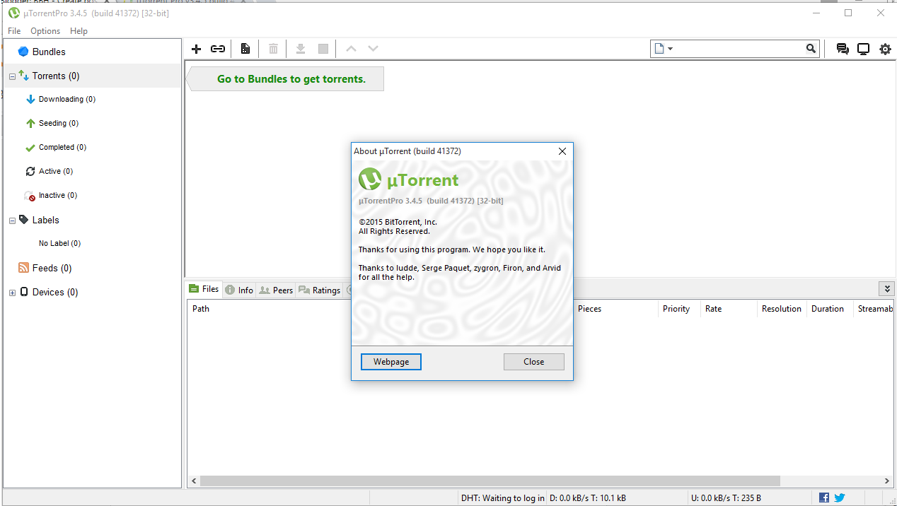Open the search provider dropdown arrow
Viewport: 897px width, 506px height.
[670, 49]
